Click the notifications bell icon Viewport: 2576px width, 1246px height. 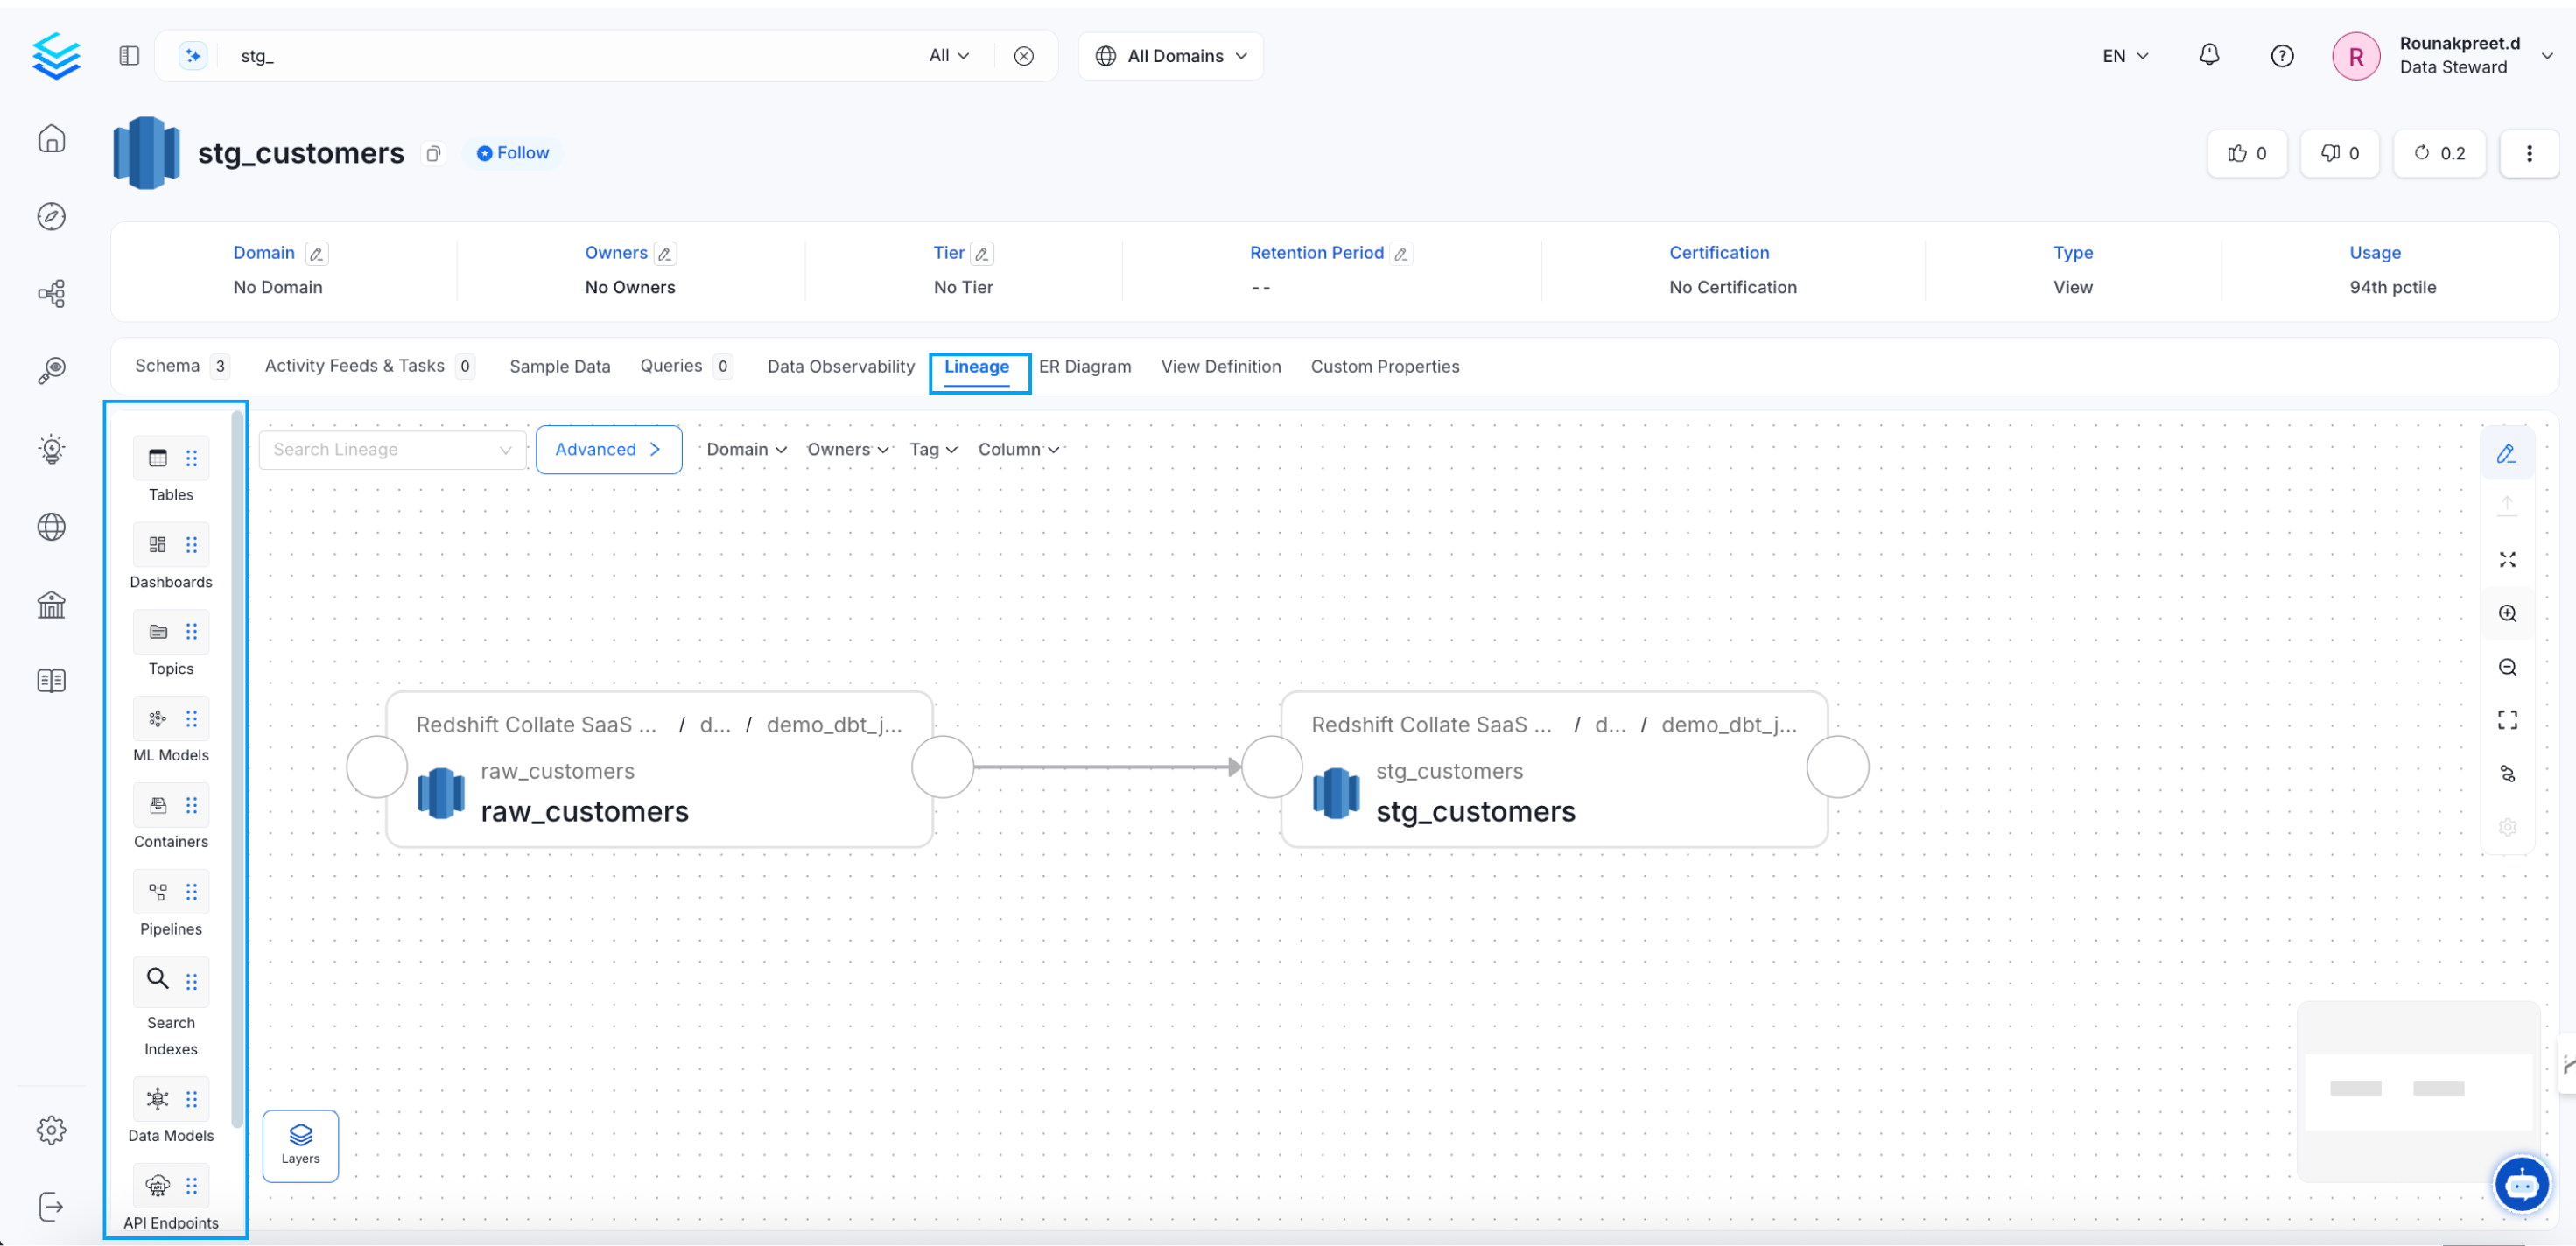2209,55
